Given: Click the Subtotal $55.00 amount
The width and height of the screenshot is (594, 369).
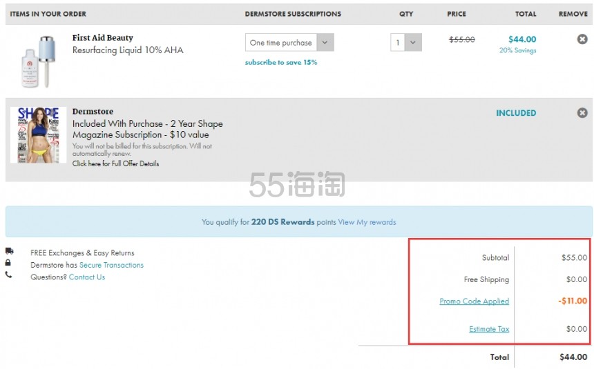Looking at the screenshot, I should 574,258.
